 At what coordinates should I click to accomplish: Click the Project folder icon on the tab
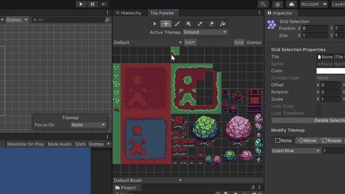pyautogui.click(x=118, y=188)
